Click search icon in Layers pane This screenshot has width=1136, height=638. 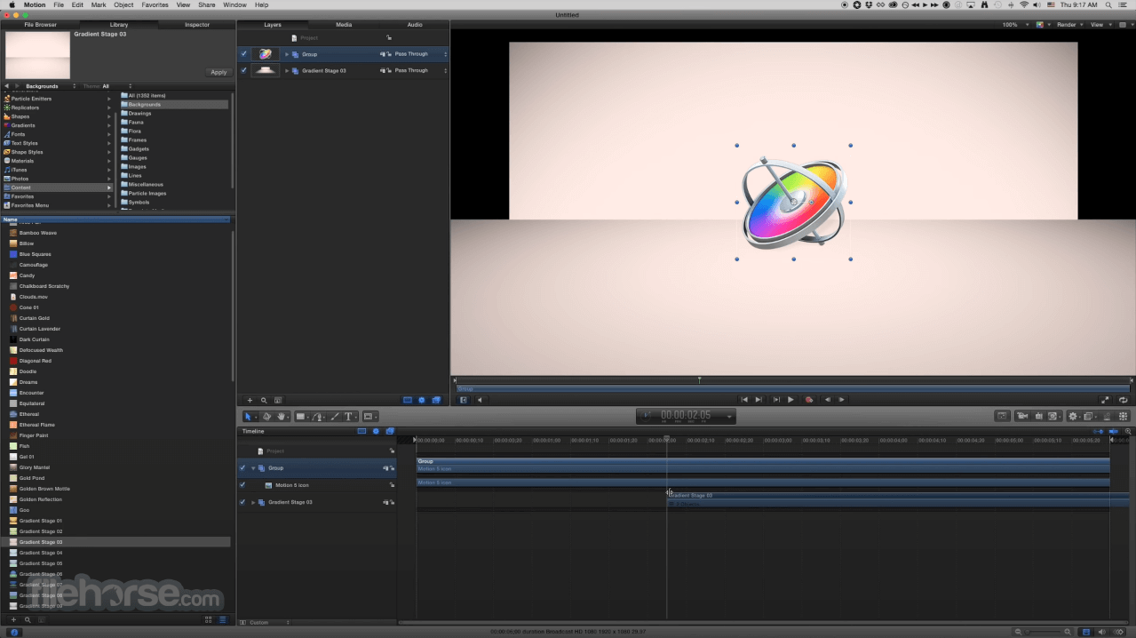pyautogui.click(x=264, y=401)
